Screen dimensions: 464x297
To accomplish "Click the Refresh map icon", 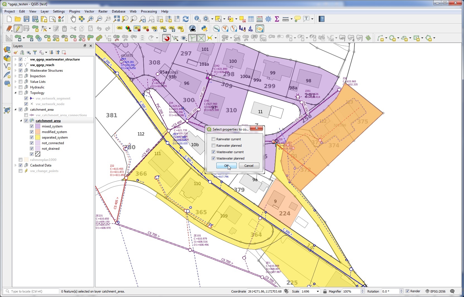I will (x=186, y=19).
